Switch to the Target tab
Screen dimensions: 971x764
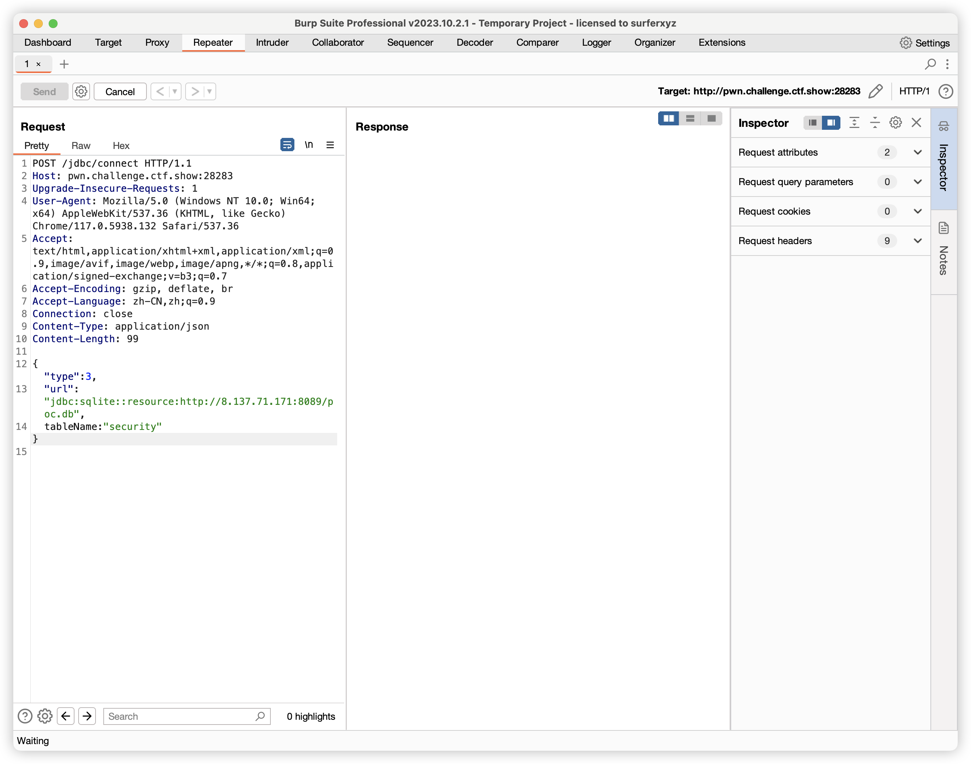[x=108, y=42]
